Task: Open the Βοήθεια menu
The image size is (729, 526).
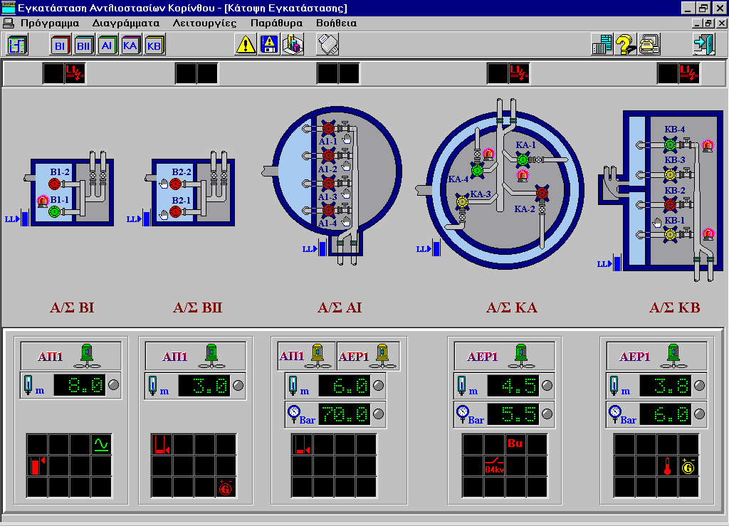Action: 336,23
